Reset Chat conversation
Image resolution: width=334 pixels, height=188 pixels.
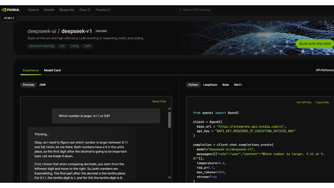159,101
